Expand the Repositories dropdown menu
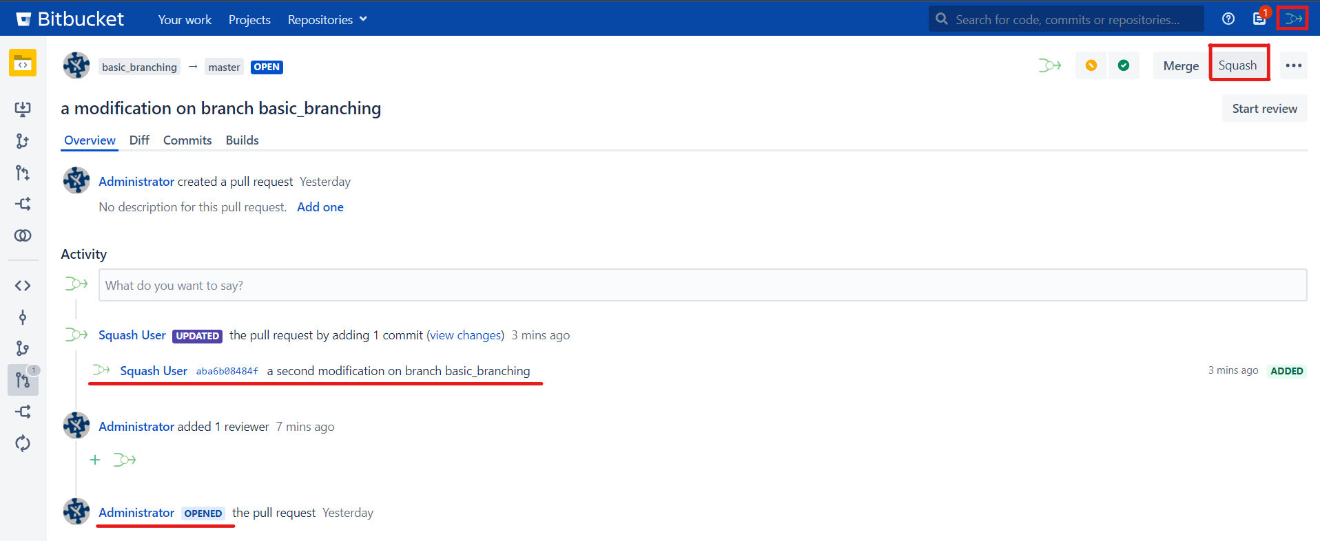This screenshot has width=1320, height=541. coord(327,20)
